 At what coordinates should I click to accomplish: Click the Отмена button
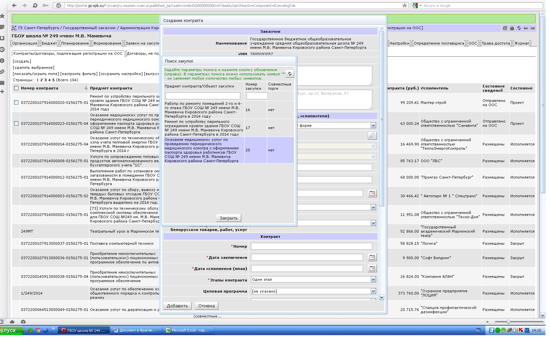tap(207, 306)
